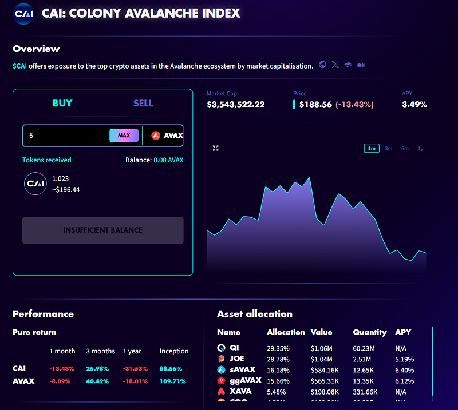The height and width of the screenshot is (410, 458).
Task: Click the sAVAX asset icon
Action: tap(222, 369)
